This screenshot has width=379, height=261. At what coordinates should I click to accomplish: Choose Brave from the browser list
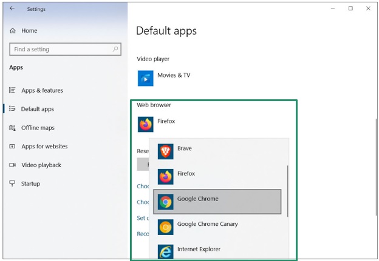pos(217,151)
